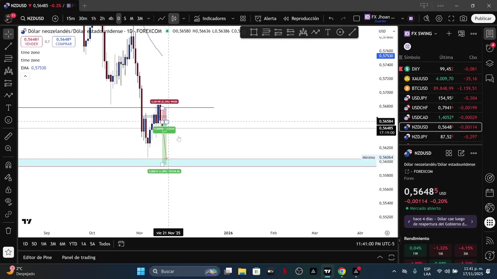Take a chart snapshot camera icon
497x279 pixels.
[464, 19]
